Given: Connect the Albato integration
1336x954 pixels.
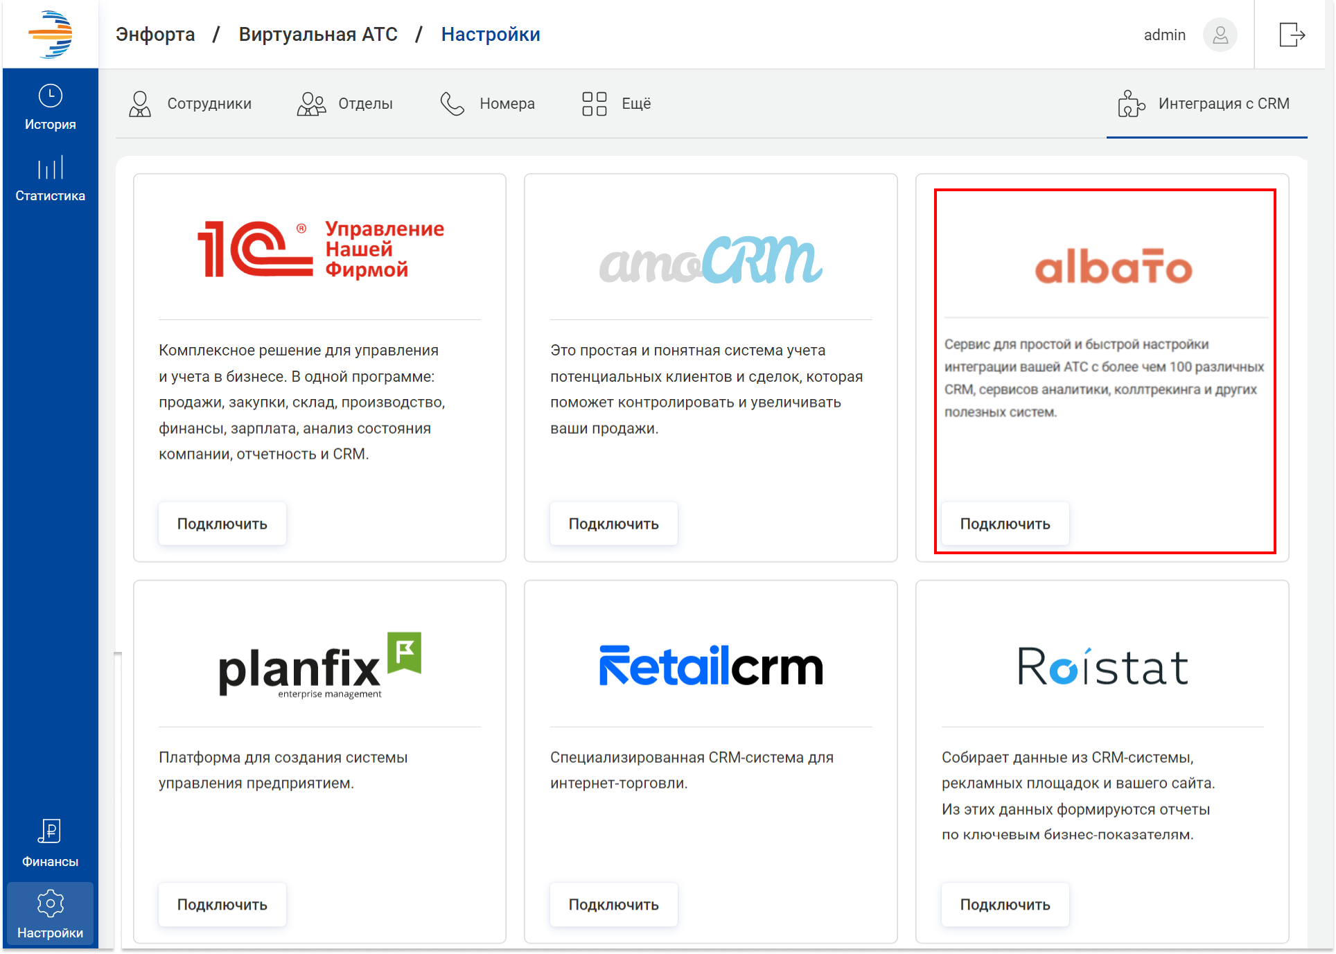Looking at the screenshot, I should click(x=1005, y=524).
